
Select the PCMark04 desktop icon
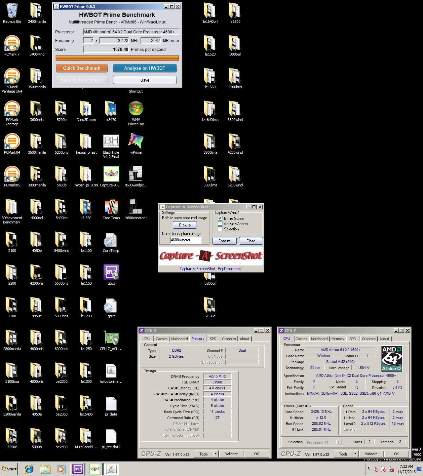12,142
